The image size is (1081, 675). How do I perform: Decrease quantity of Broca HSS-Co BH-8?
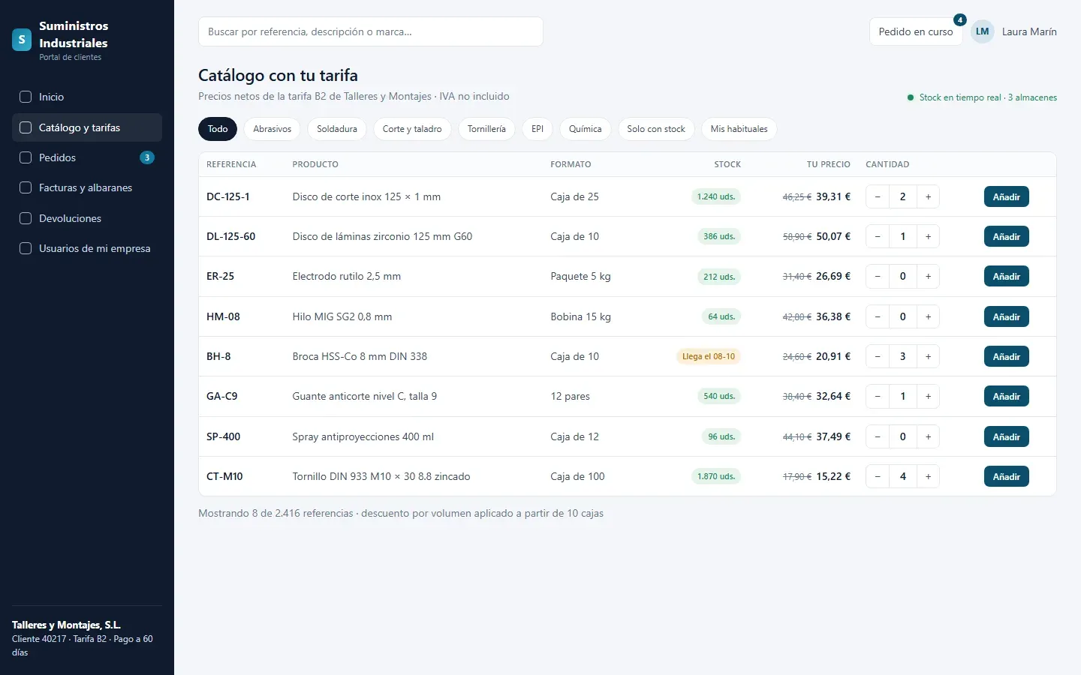pos(878,357)
